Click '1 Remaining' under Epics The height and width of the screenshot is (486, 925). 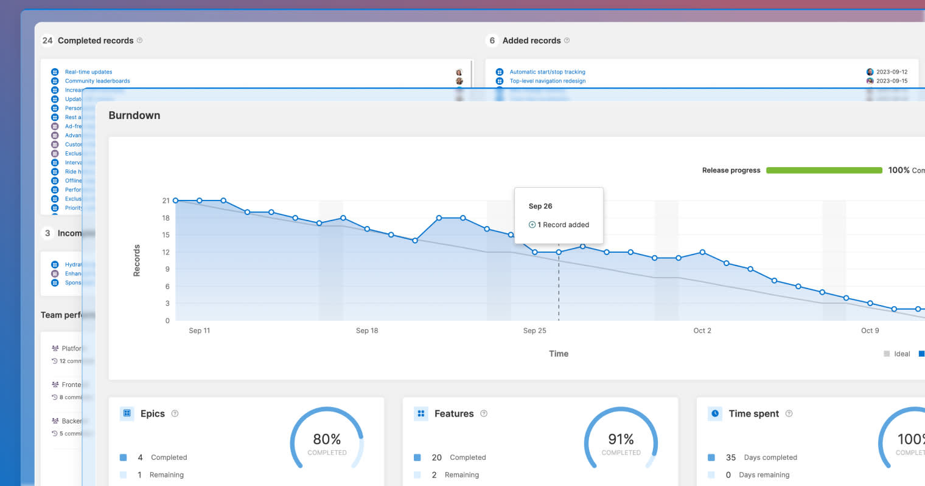[160, 475]
